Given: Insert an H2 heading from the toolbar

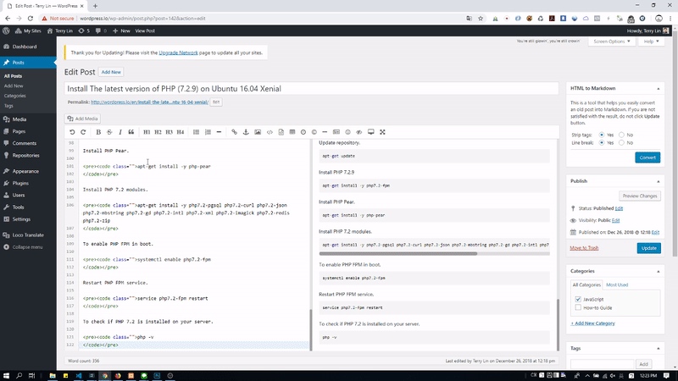Looking at the screenshot, I should coord(158,132).
